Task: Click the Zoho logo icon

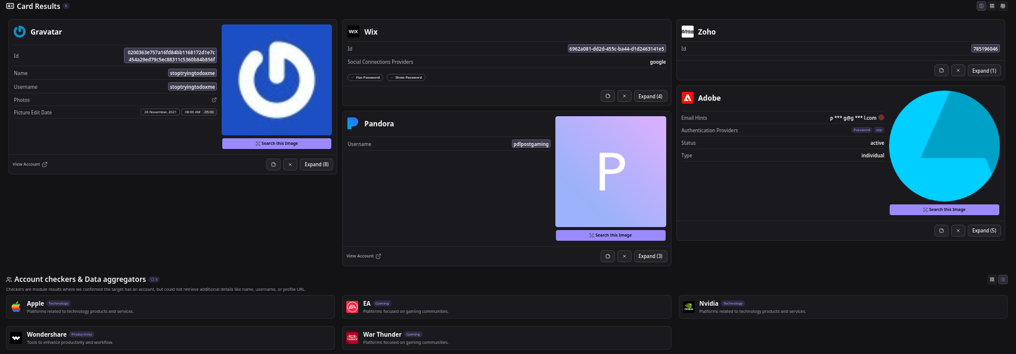Action: [688, 32]
